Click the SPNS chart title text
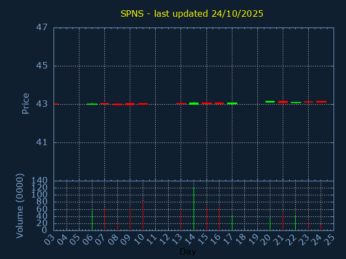346x259 pixels. [192, 13]
